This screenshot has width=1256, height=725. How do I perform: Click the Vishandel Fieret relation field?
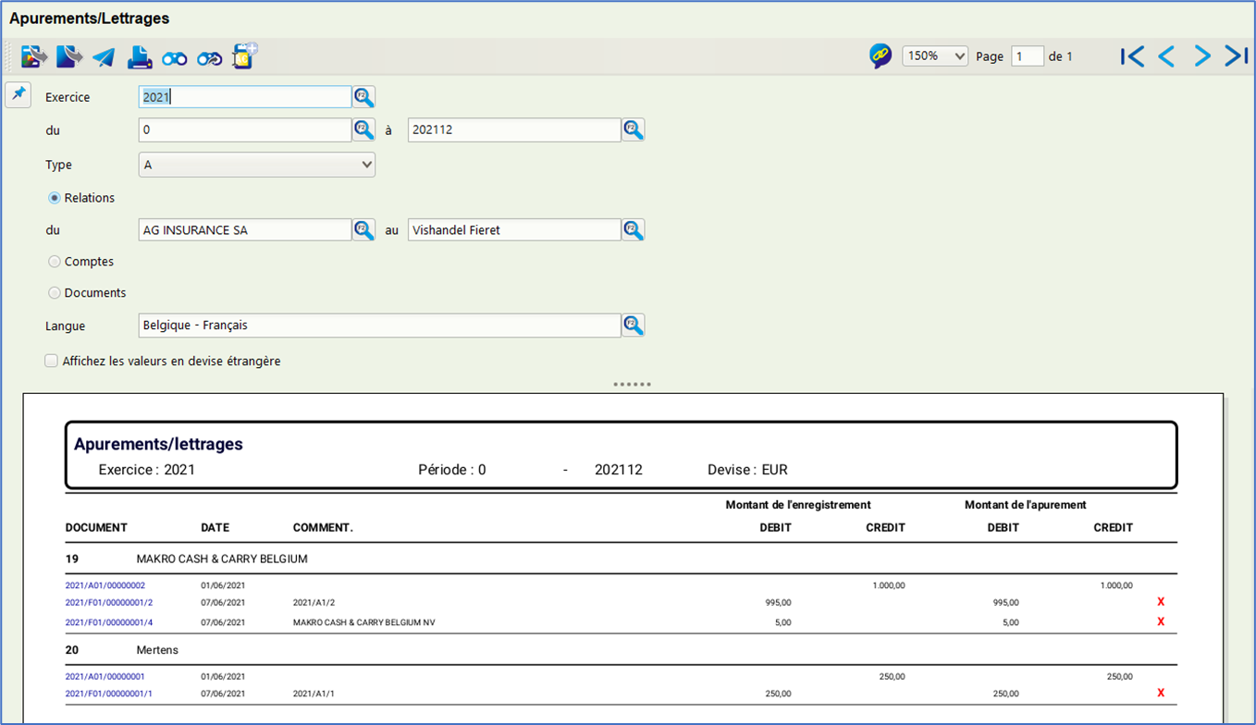514,229
